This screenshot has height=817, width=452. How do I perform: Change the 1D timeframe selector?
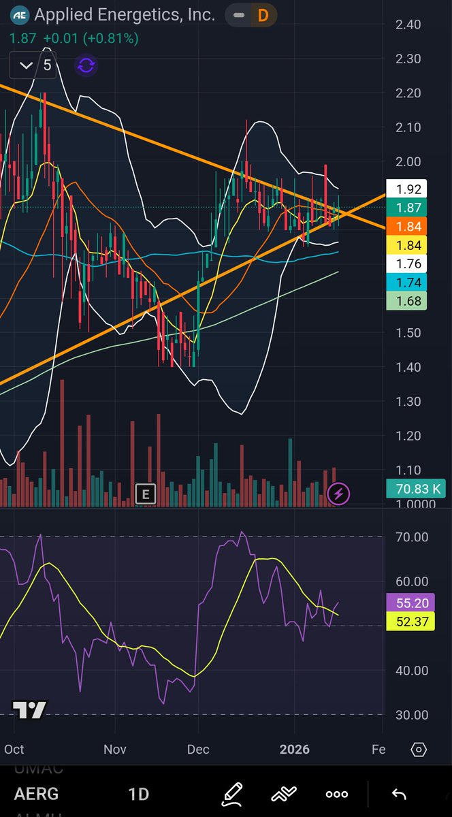[138, 794]
